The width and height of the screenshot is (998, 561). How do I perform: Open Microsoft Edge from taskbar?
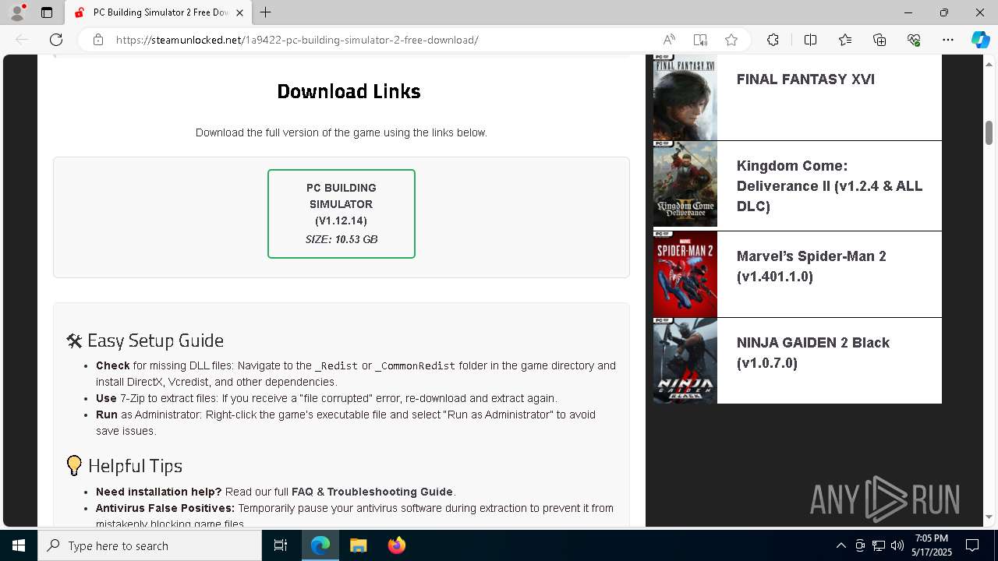pos(320,545)
